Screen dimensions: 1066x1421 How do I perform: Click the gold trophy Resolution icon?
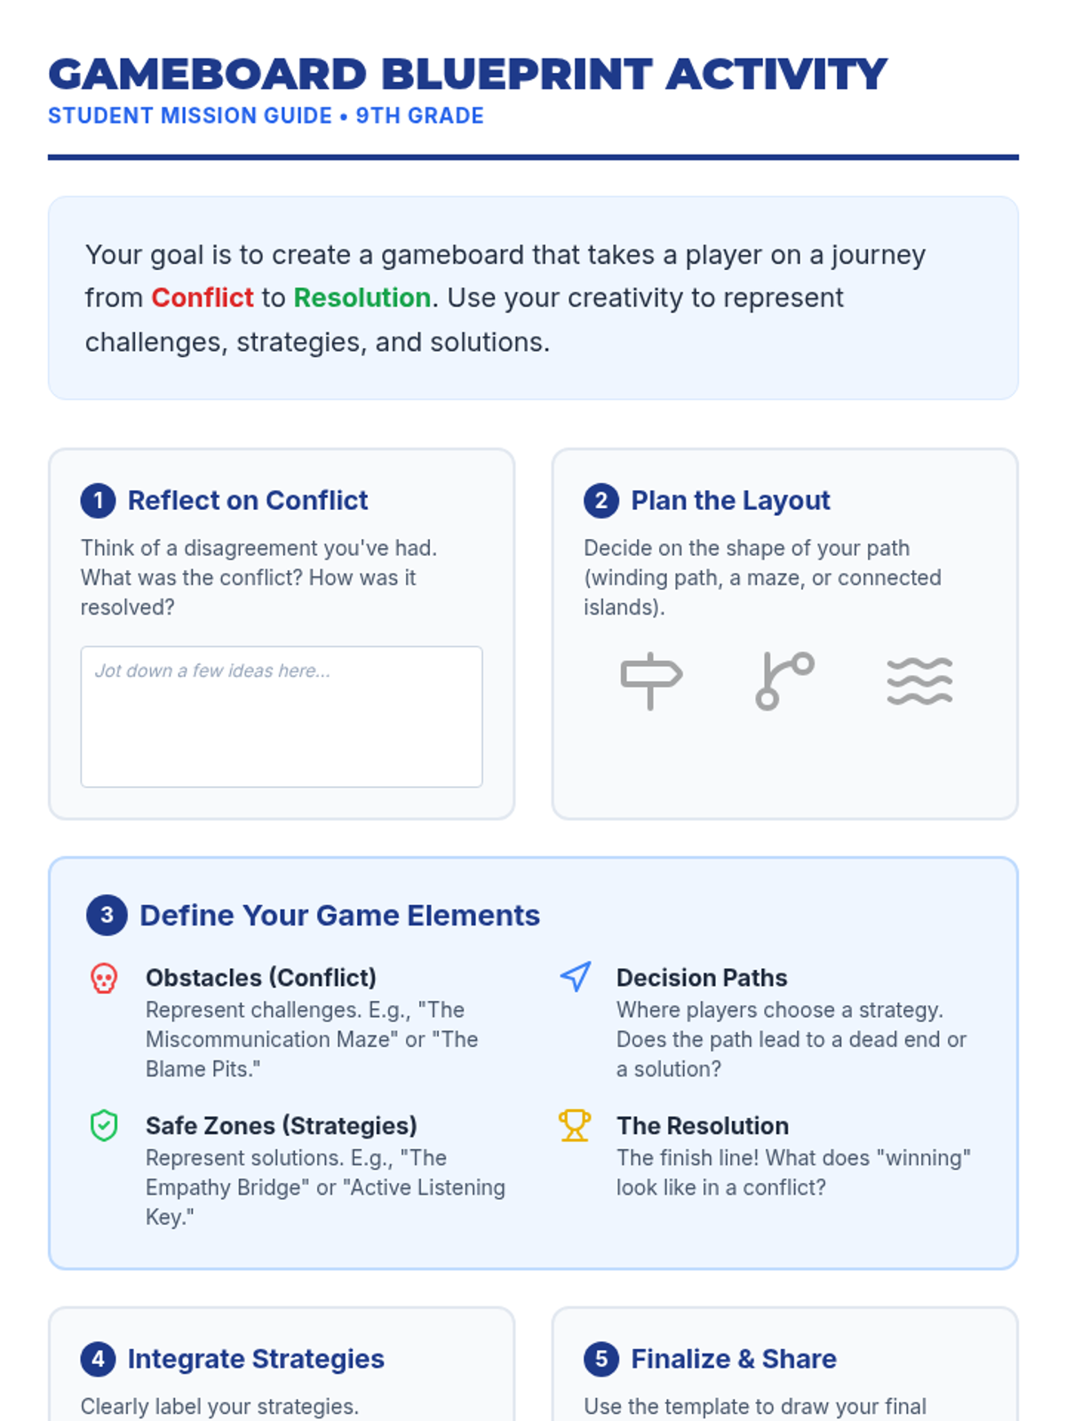pyautogui.click(x=575, y=1125)
